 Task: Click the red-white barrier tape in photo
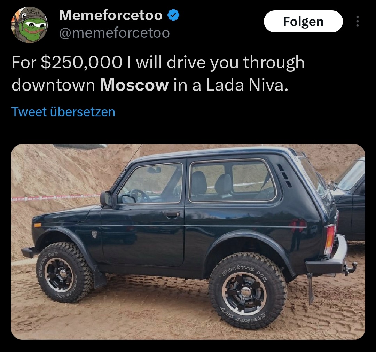(56, 197)
